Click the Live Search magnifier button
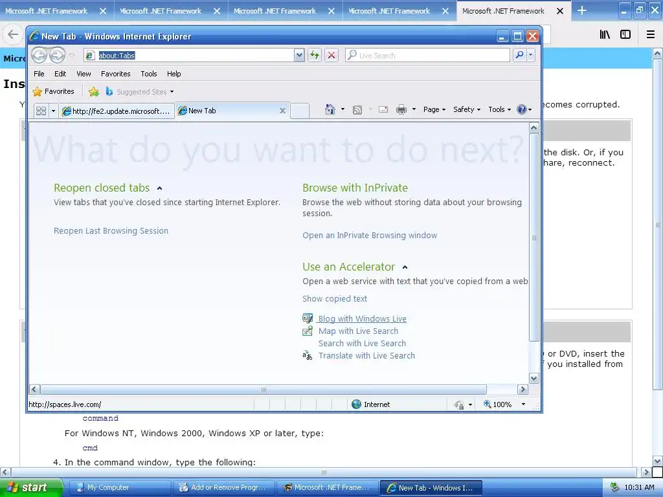This screenshot has width=663, height=497. point(520,56)
